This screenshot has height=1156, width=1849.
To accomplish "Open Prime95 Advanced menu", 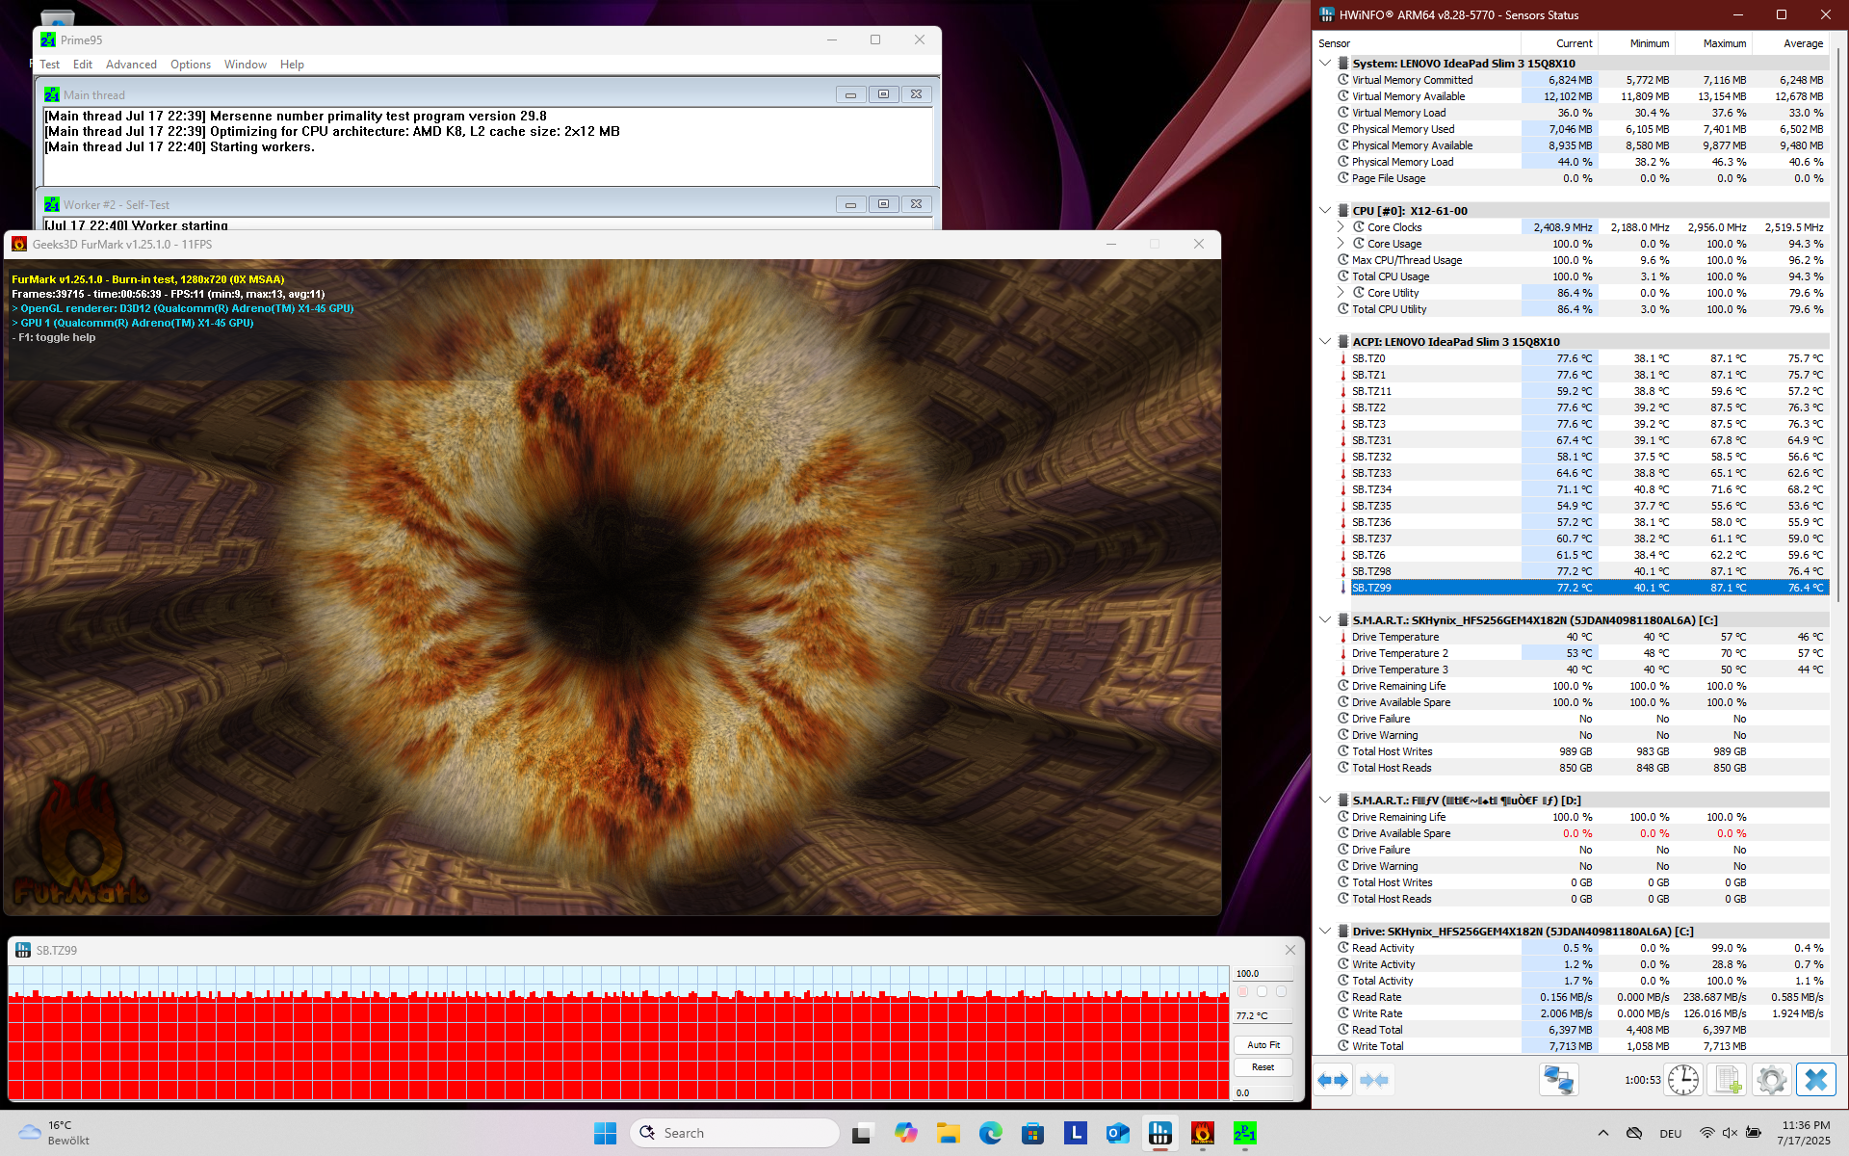I will 131,65.
